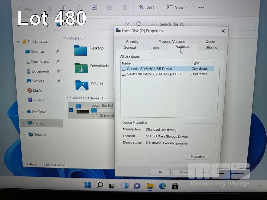Switch to the Previous Versions tab
Image resolution: width=267 pixels, height=200 pixels.
pos(172,42)
